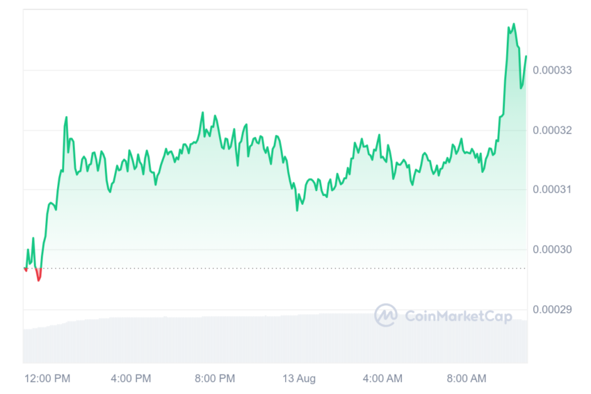The width and height of the screenshot is (591, 394).
Task: Select the 4:00 AM time axis label
Action: click(x=382, y=379)
